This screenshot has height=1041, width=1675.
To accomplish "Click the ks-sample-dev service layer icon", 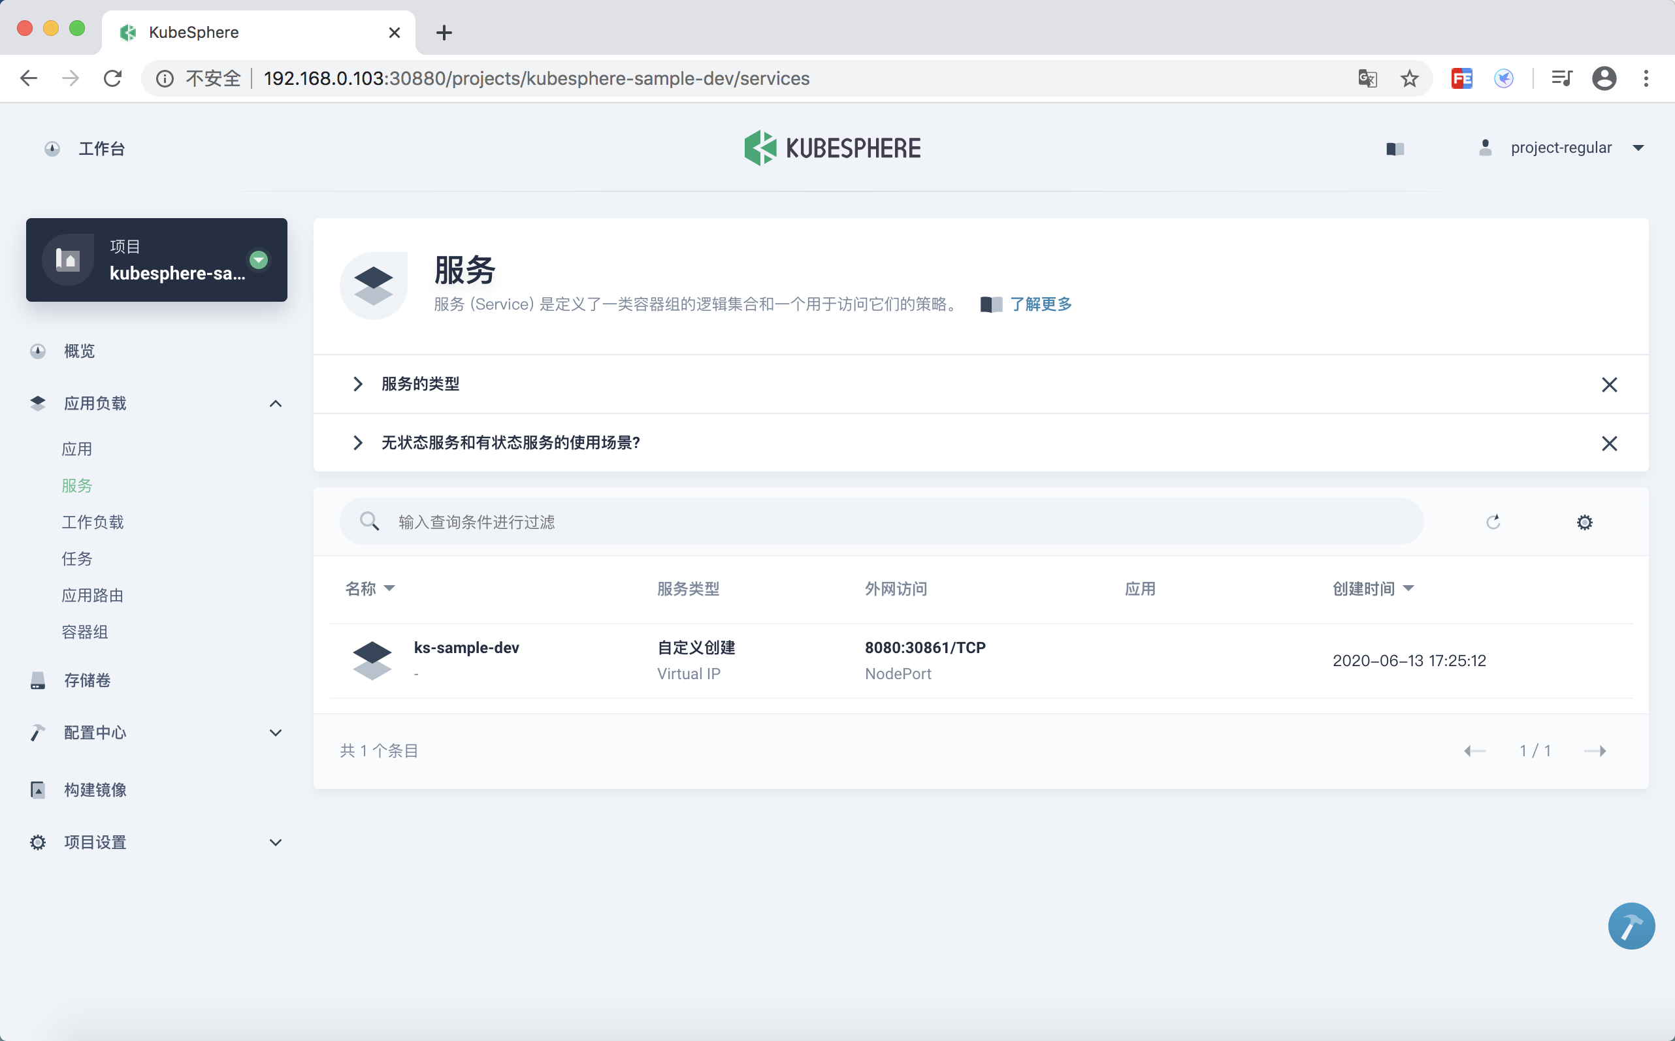I will tap(372, 660).
